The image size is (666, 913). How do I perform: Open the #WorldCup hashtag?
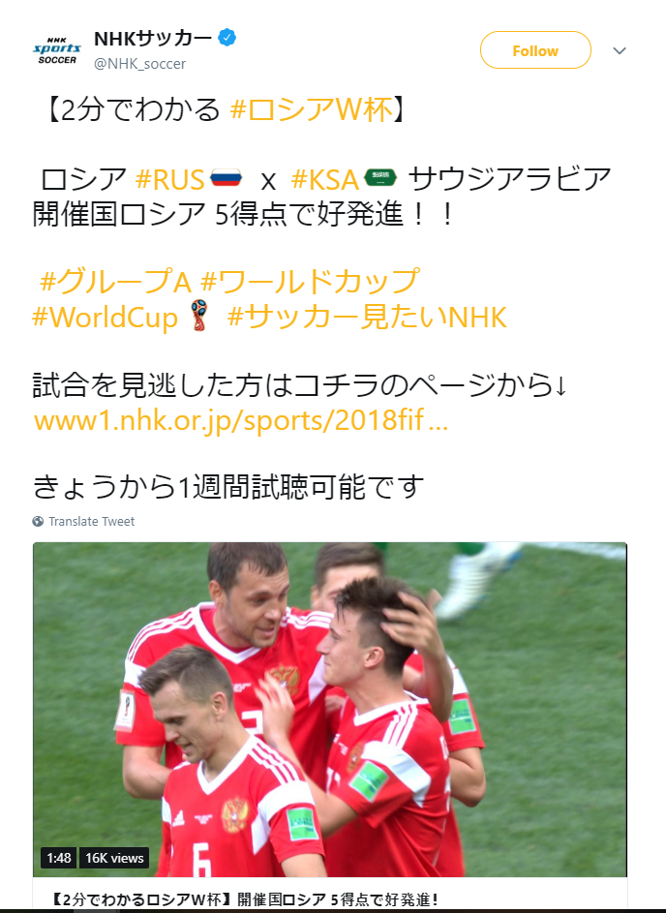tap(105, 318)
